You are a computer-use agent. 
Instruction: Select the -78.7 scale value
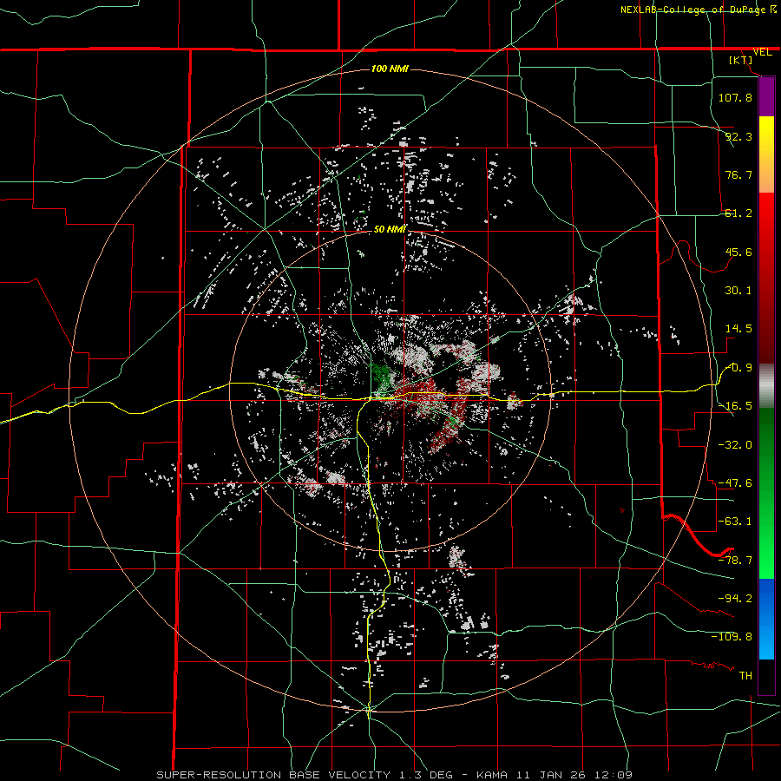click(735, 561)
